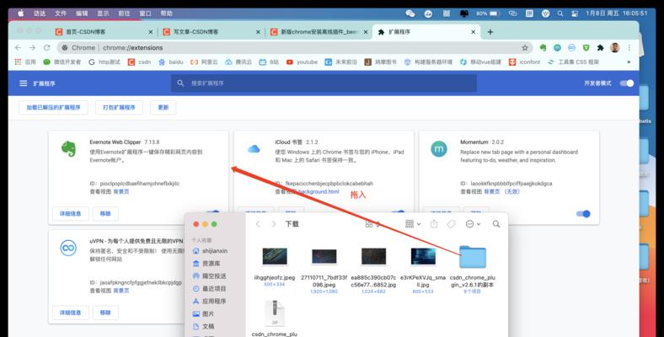The height and width of the screenshot is (337, 664).
Task: Remove Evernote Web Clipper with 移除
Action: pyautogui.click(x=105, y=214)
